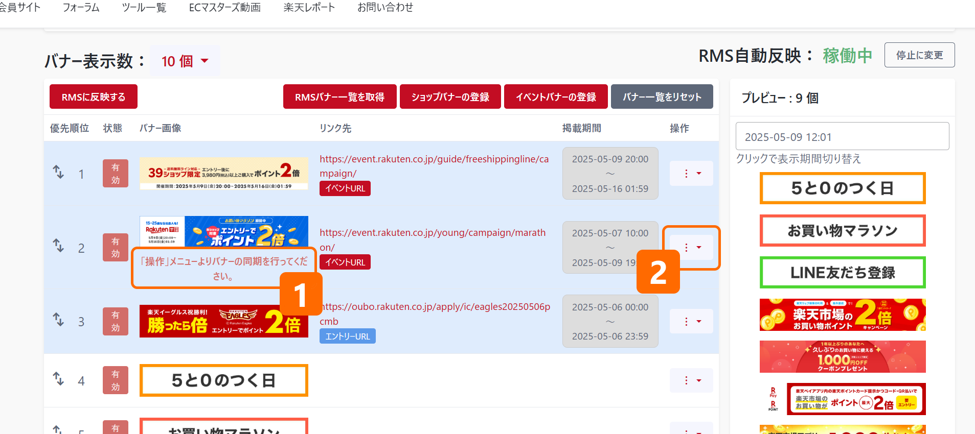Click イベントバナーの登録 button

tap(556, 97)
